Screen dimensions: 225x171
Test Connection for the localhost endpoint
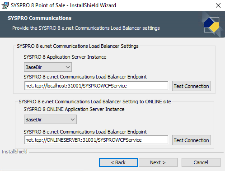click(192, 86)
